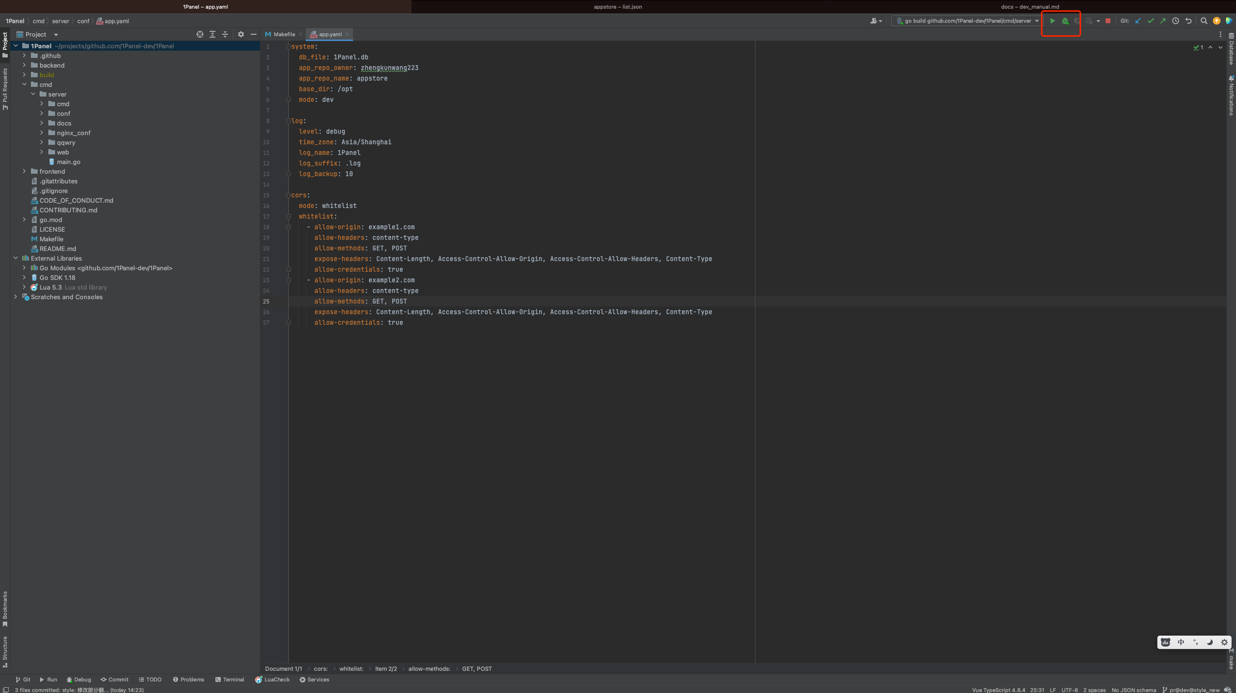Stop the running process with red square
This screenshot has height=693, width=1236.
[1108, 21]
